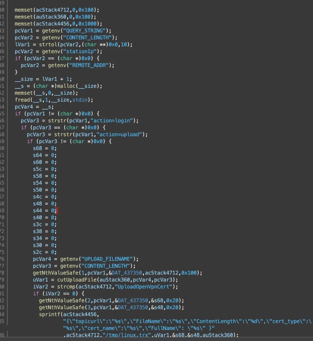Image resolution: width=313 pixels, height=341 pixels.
Task: Click the s54 = 0 assignment line
Action: click(x=45, y=183)
